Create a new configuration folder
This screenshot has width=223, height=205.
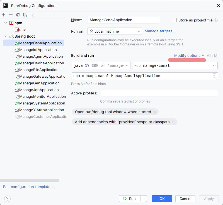tap(25, 15)
